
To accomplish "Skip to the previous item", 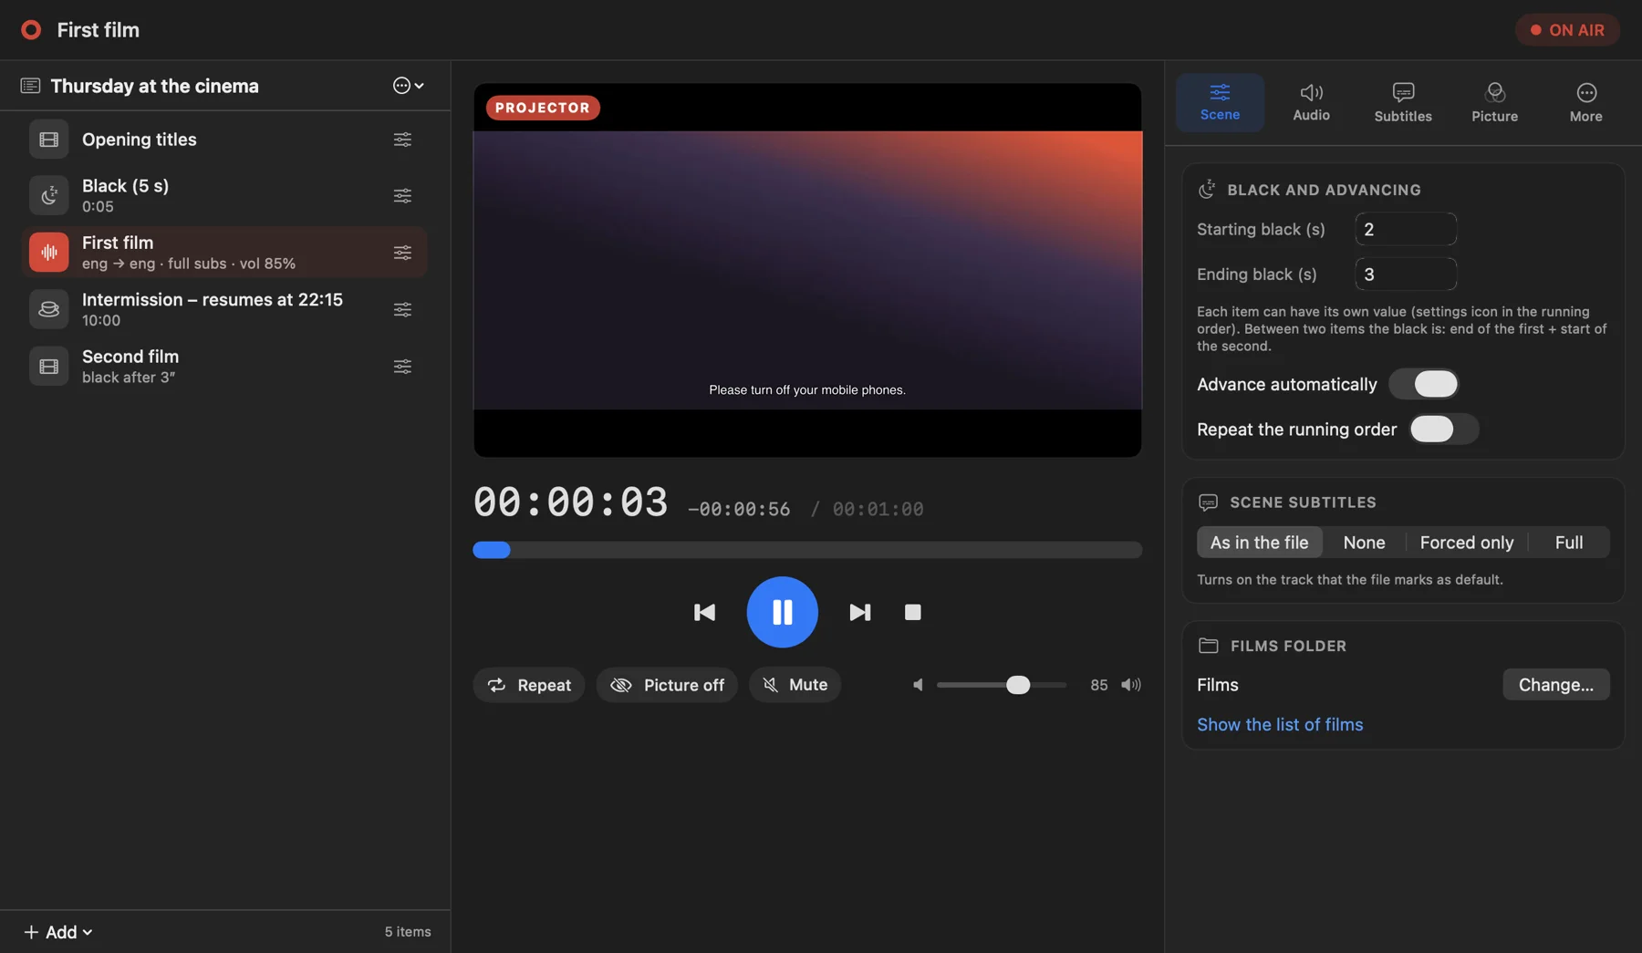I will tap(704, 612).
